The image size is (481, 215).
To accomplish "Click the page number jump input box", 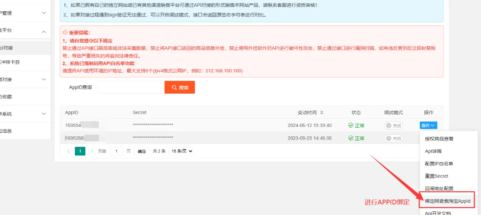I will point(116,151).
